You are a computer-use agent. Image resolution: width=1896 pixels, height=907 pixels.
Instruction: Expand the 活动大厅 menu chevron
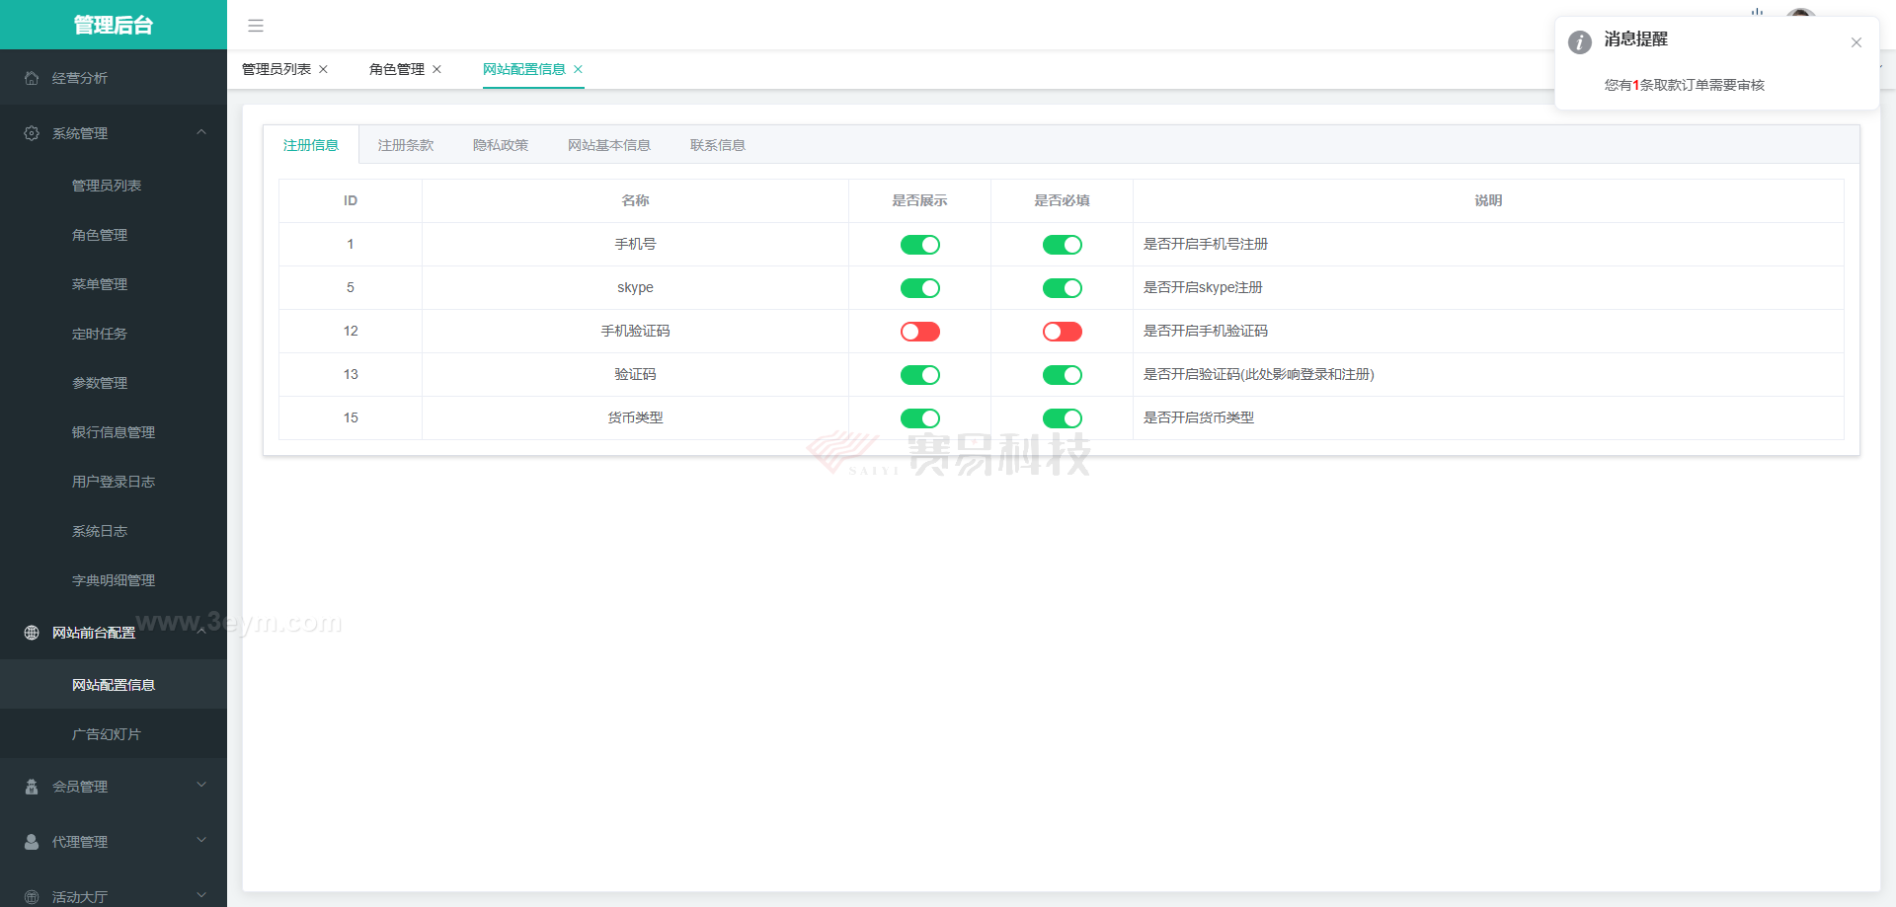point(201,895)
